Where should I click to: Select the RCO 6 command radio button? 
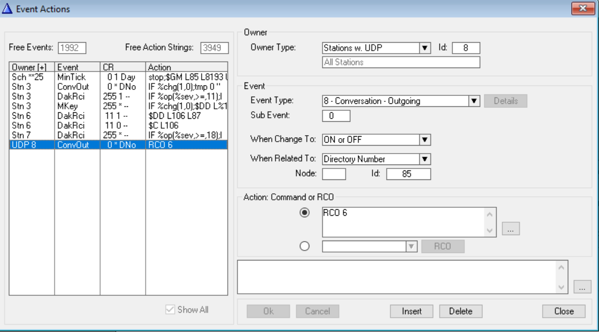coord(304,213)
